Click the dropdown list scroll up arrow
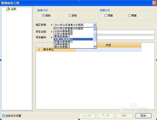The height and width of the screenshot is (120, 157). tap(95, 29)
